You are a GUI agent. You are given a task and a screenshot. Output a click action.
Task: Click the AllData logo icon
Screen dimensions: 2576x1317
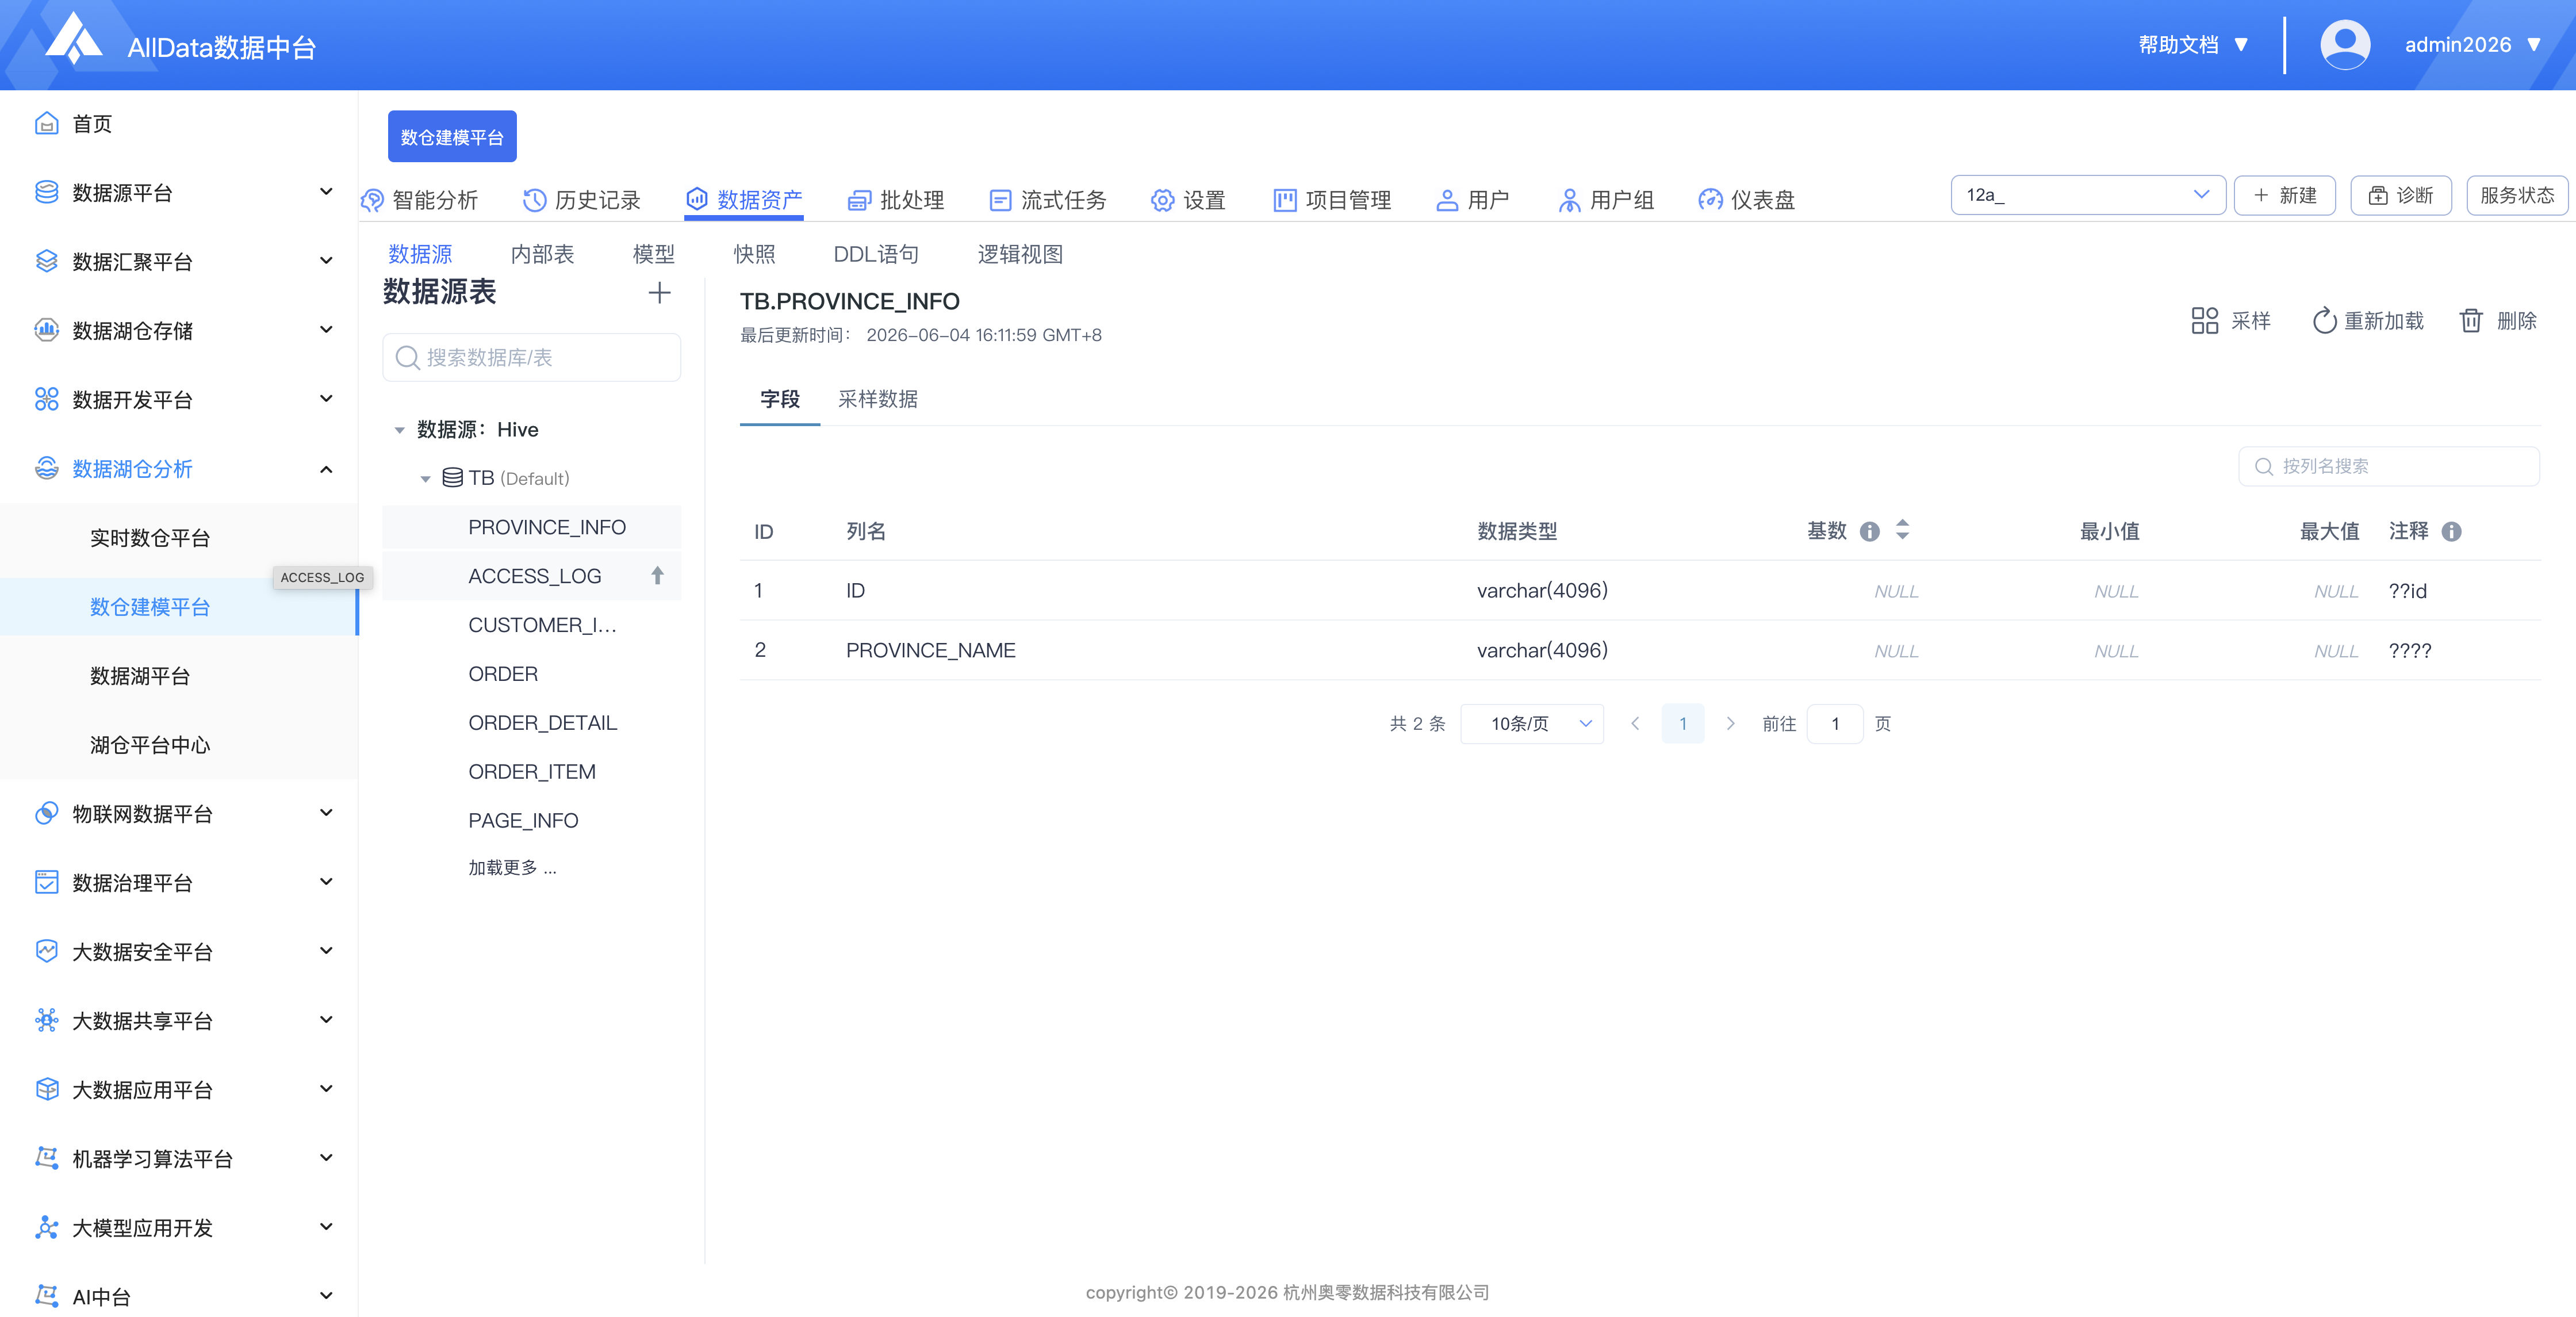pos(74,40)
